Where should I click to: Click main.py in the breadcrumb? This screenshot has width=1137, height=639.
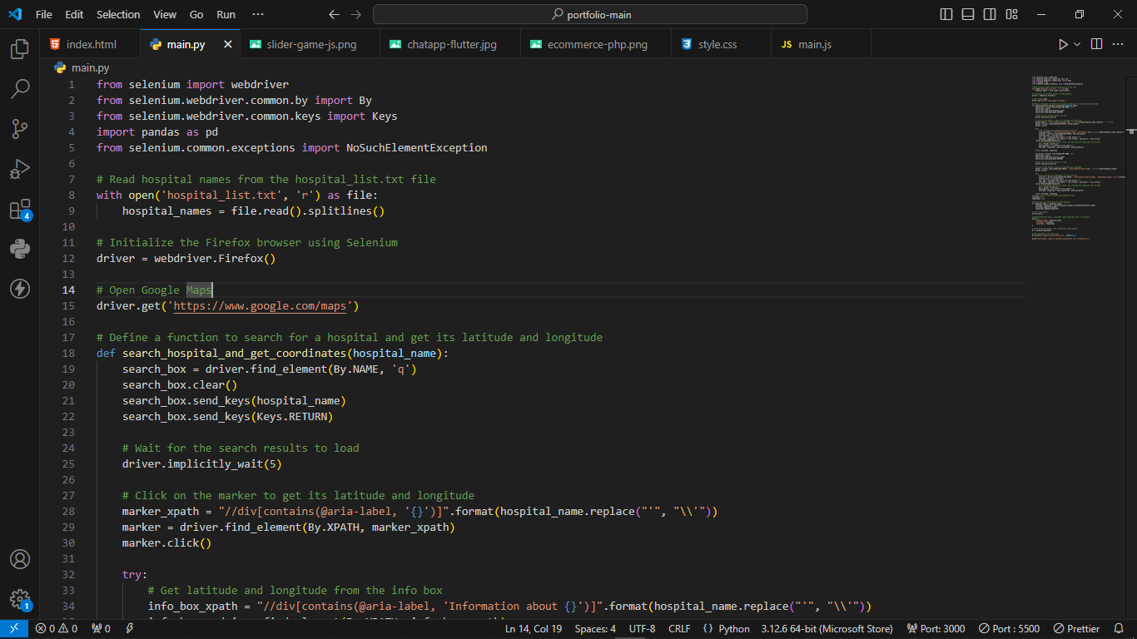(x=90, y=68)
